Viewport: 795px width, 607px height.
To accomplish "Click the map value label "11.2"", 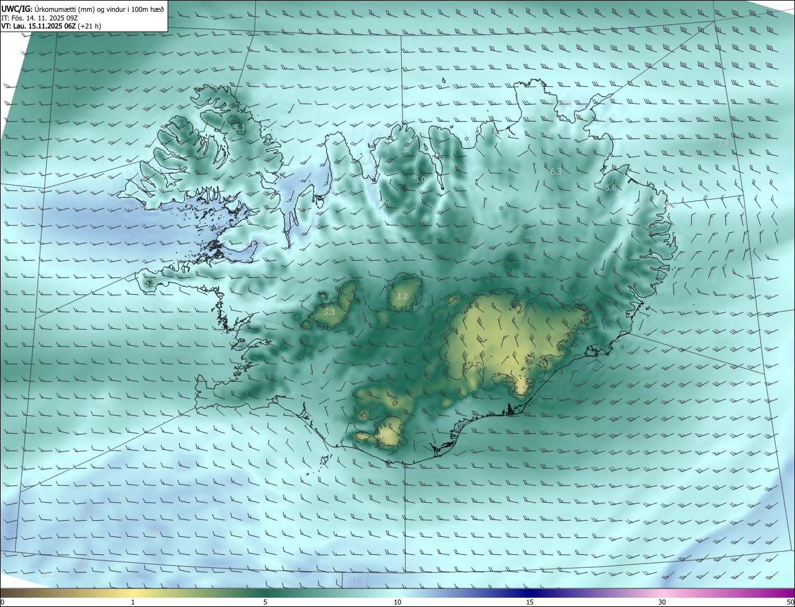I will [x=158, y=529].
